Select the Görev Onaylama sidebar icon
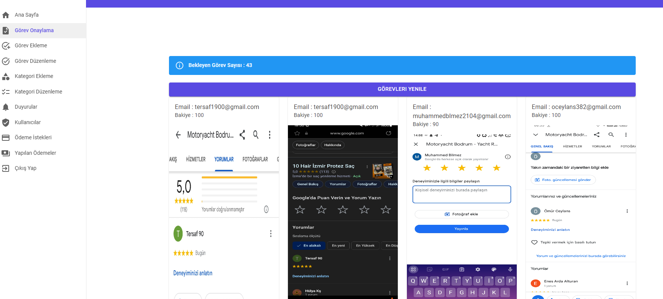The width and height of the screenshot is (663, 299). click(6, 30)
